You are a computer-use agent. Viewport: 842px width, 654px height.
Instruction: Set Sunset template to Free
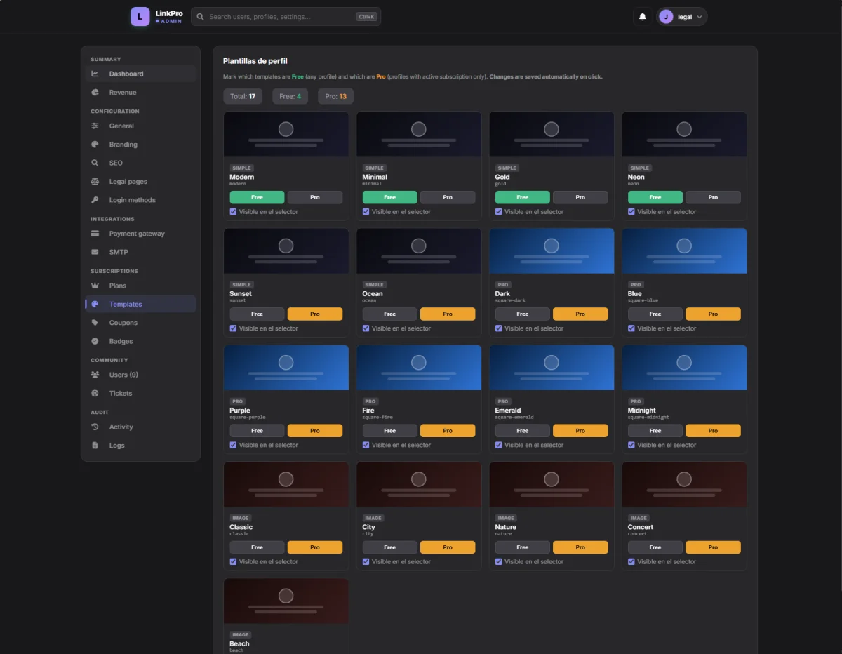click(257, 314)
